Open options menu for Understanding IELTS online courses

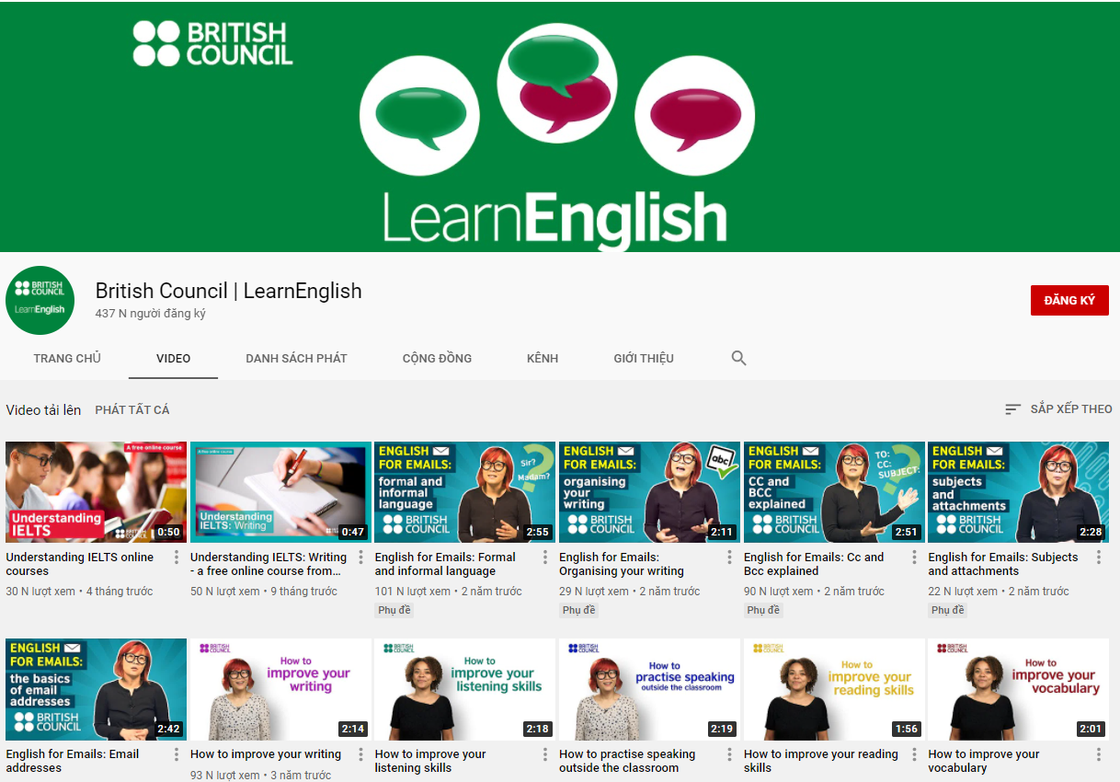pyautogui.click(x=177, y=558)
